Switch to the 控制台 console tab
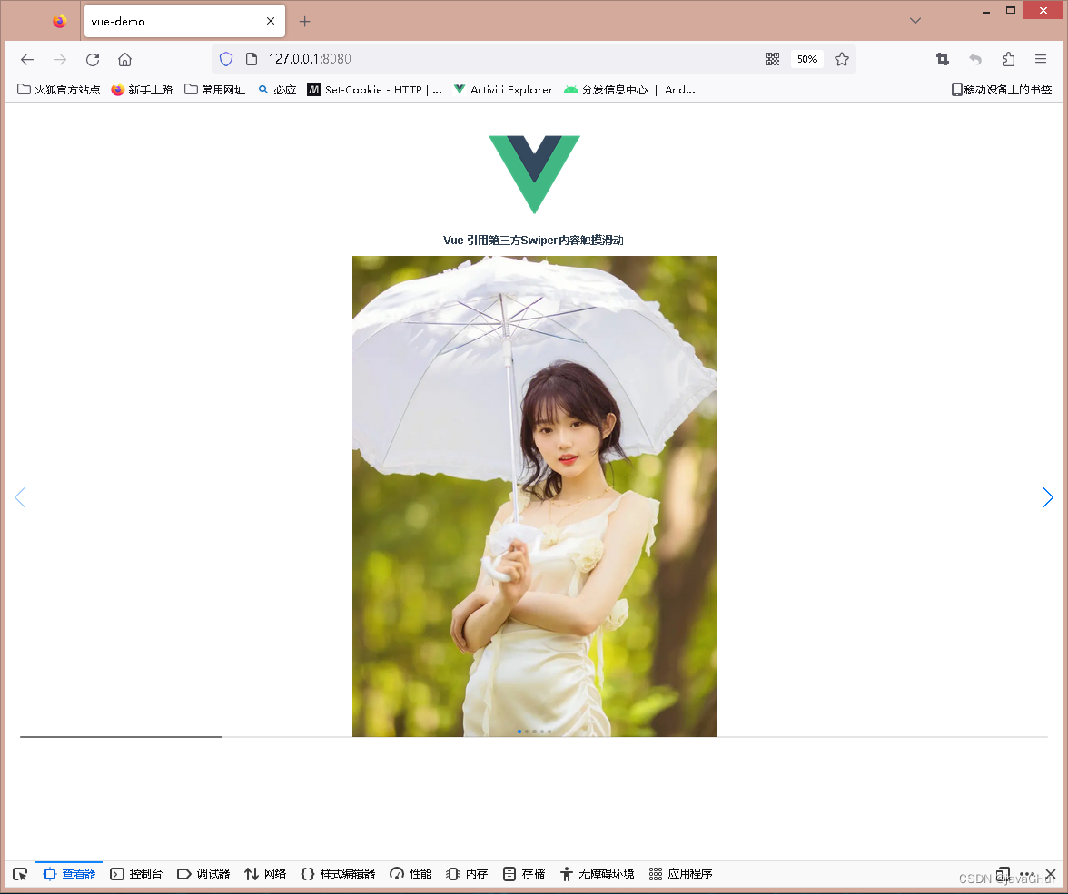The image size is (1068, 894). (x=137, y=874)
